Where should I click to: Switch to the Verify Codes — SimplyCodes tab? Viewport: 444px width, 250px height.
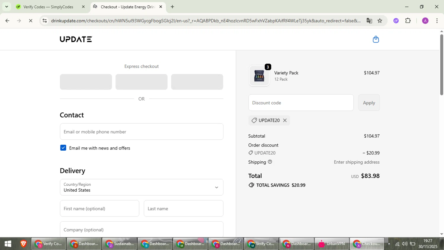tap(51, 7)
